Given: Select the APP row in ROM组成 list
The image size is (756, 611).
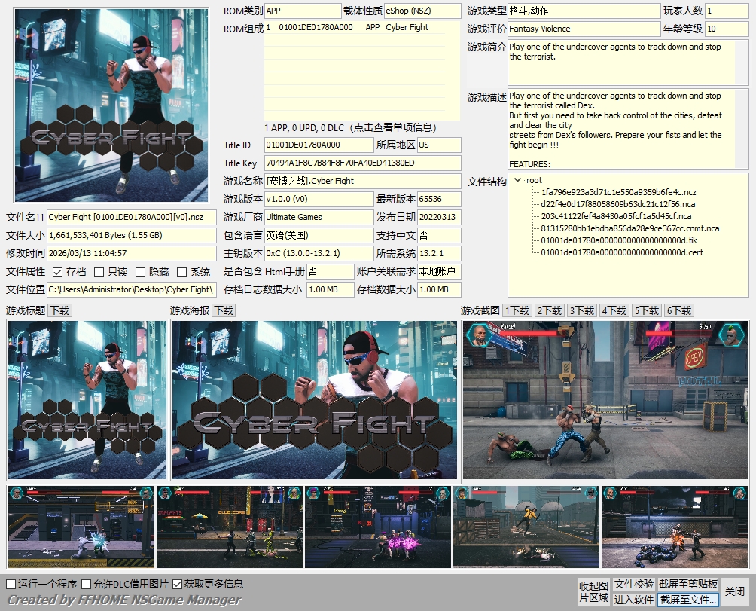Looking at the screenshot, I should [x=361, y=28].
